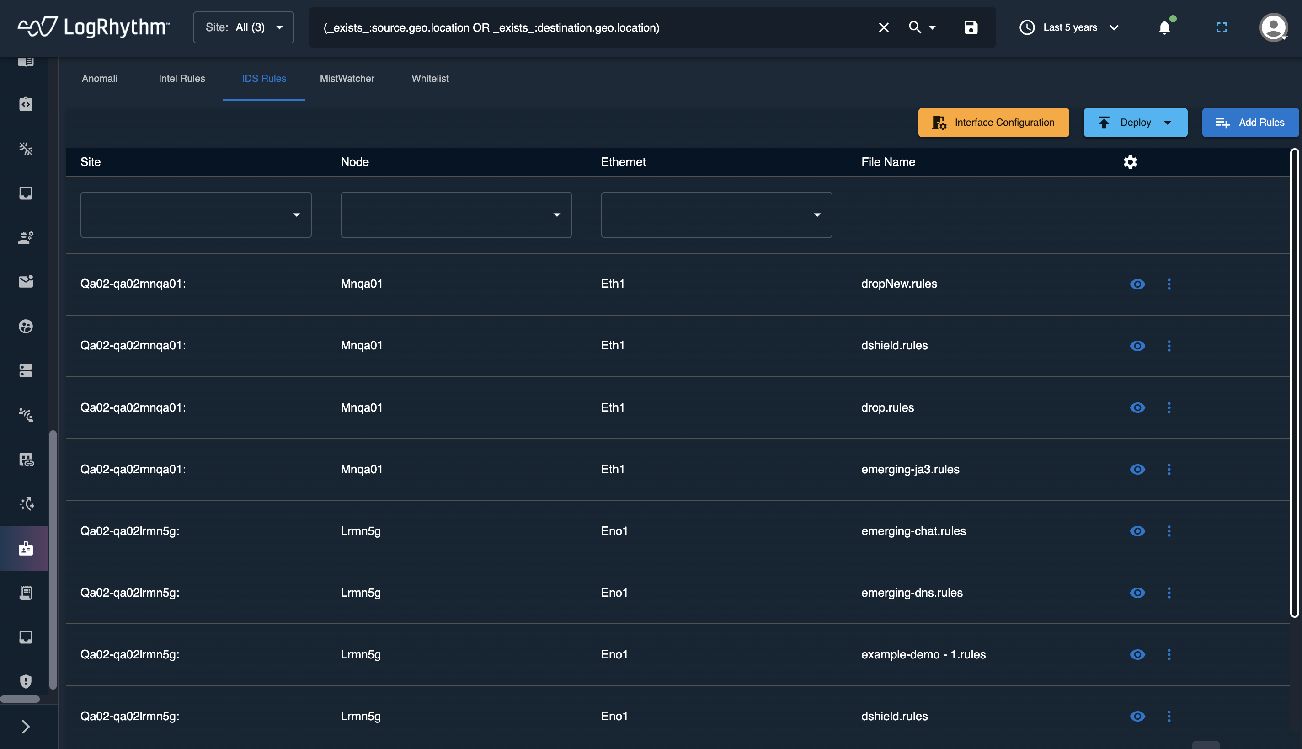This screenshot has height=749, width=1302.
Task: Open the Ethernet filter dropdown
Action: point(716,215)
